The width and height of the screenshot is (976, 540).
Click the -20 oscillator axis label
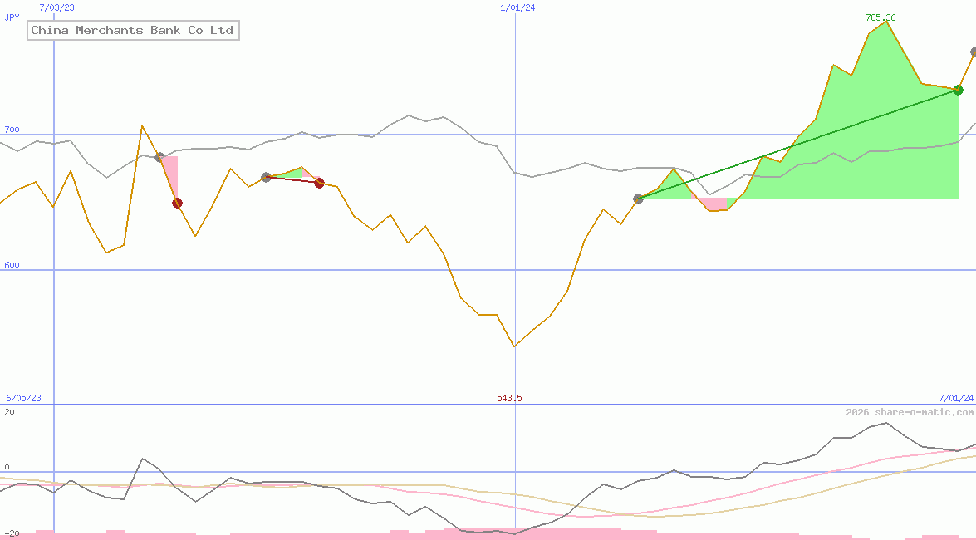(x=11, y=534)
